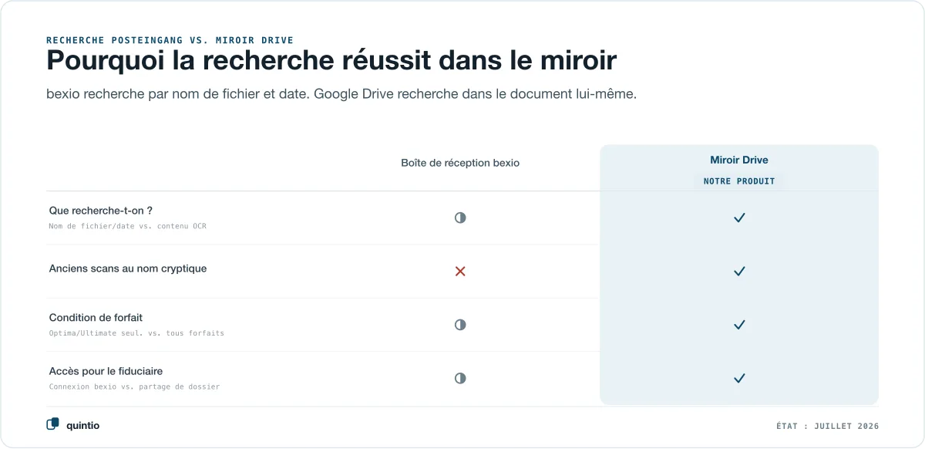This screenshot has width=925, height=449.
Task: Click row label 'Condition de forfait'
Action: (x=96, y=317)
